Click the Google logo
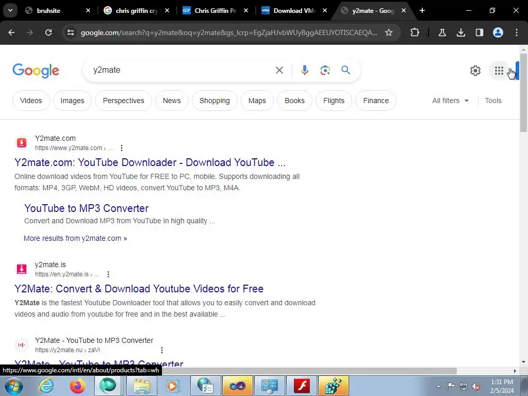Image resolution: width=528 pixels, height=396 pixels. (x=36, y=71)
